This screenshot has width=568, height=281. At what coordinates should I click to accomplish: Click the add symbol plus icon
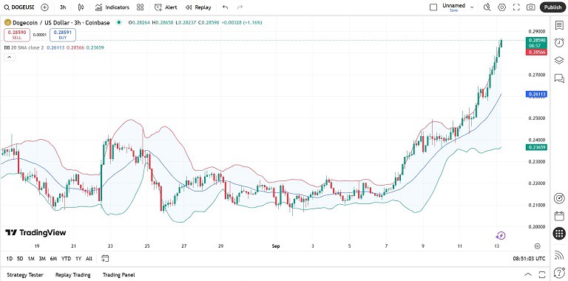44,7
